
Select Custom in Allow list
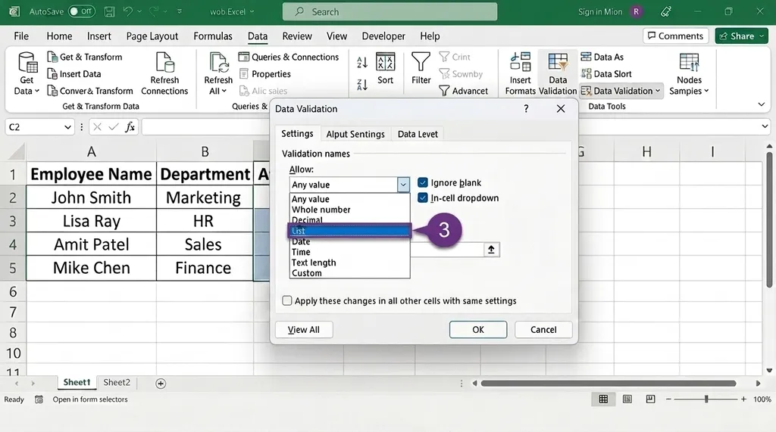pyautogui.click(x=349, y=273)
